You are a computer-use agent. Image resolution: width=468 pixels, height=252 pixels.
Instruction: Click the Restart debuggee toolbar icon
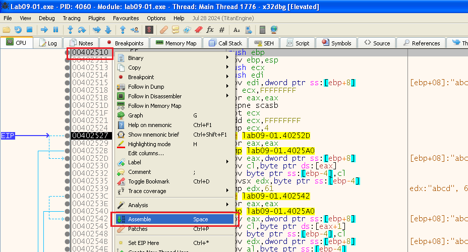[18, 30]
